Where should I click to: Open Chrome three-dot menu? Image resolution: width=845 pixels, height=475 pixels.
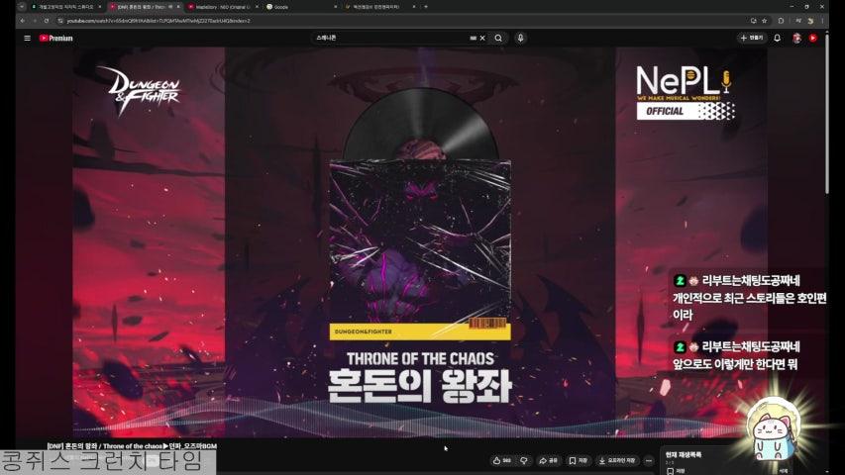[822, 21]
